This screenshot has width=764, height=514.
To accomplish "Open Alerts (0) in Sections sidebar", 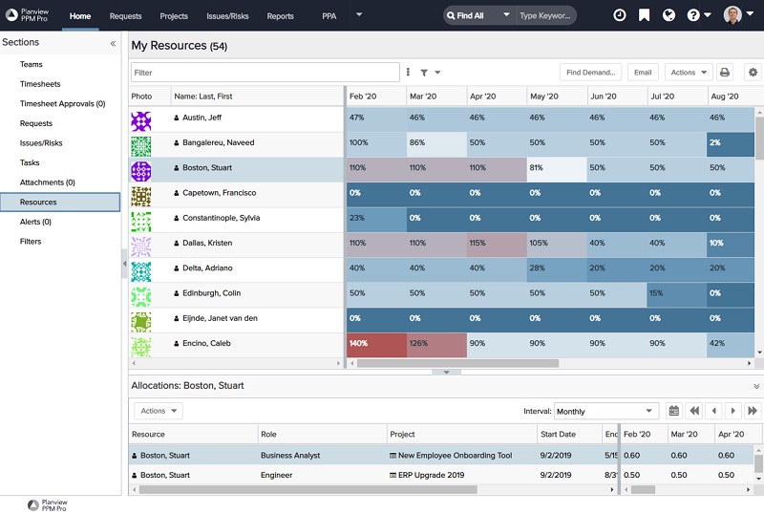I will [x=35, y=222].
